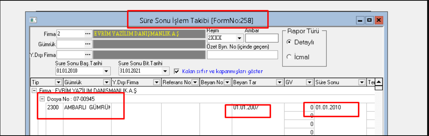Click the Gümrük code input field
This screenshot has width=429, height=136.
click(70, 44)
